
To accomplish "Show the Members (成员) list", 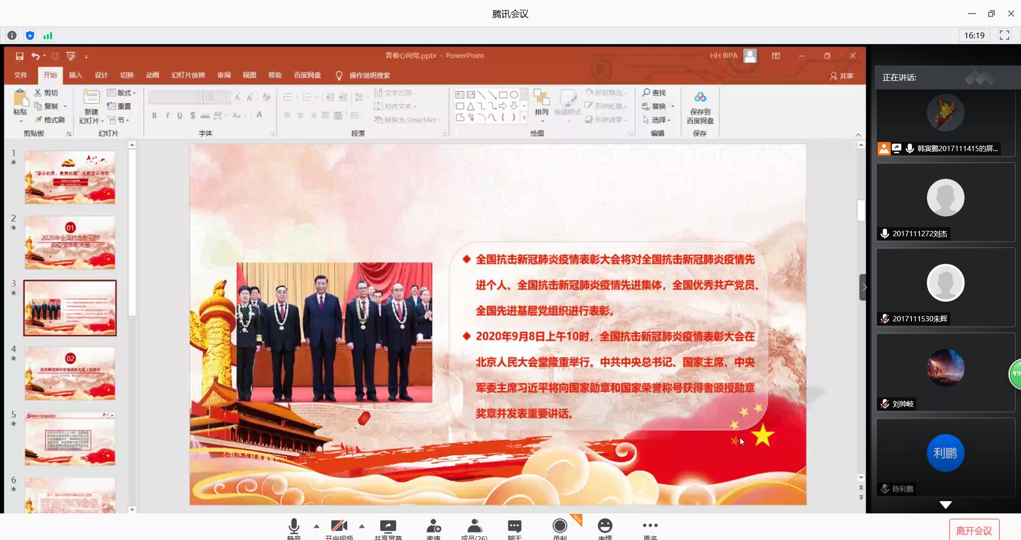I will [x=474, y=528].
